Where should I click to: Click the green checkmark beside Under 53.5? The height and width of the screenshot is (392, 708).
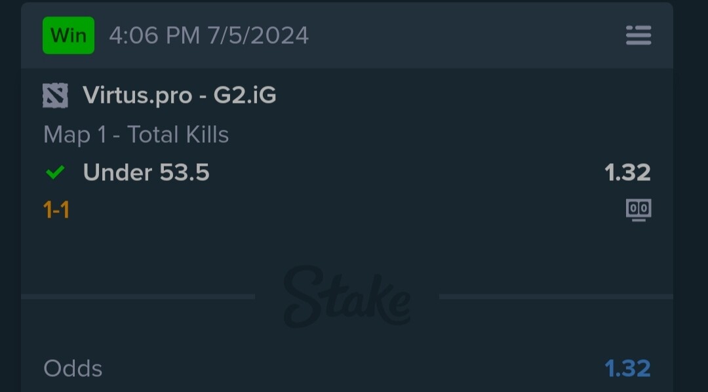point(55,172)
